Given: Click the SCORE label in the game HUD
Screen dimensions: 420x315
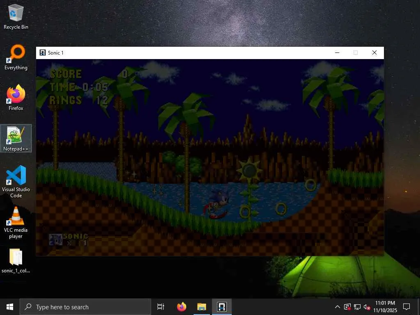Looking at the screenshot, I should click(66, 74).
